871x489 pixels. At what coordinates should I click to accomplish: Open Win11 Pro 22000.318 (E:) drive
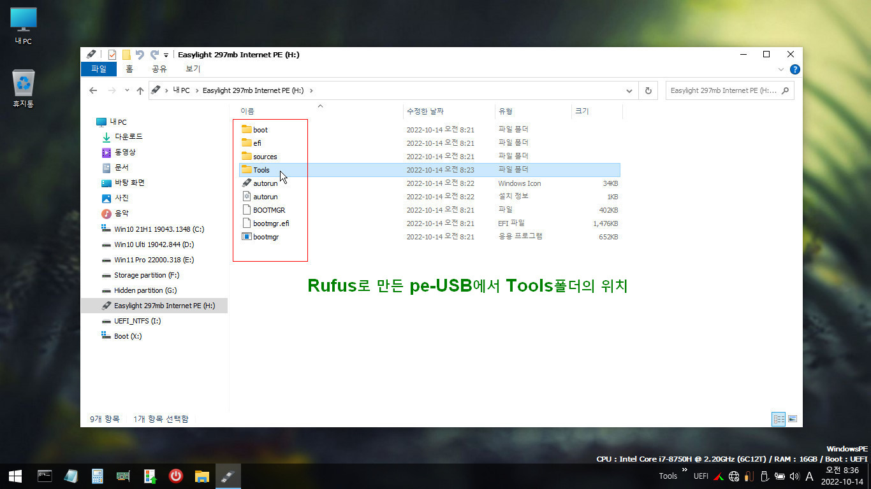pos(154,260)
